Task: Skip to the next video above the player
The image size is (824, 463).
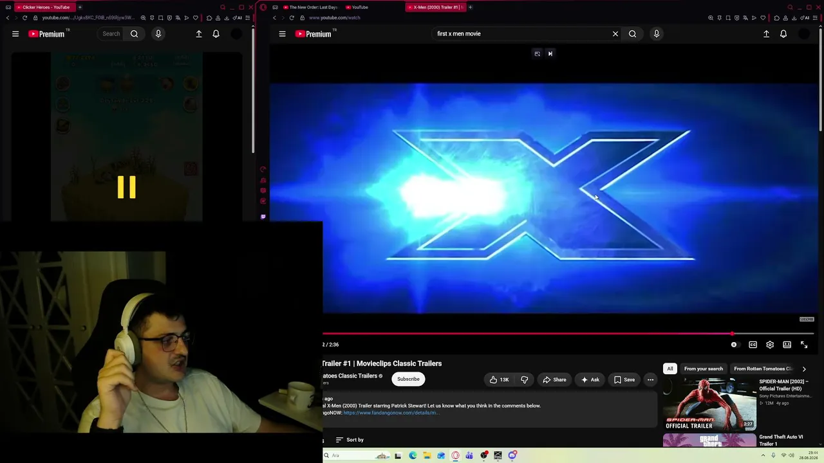Action: click(x=550, y=54)
